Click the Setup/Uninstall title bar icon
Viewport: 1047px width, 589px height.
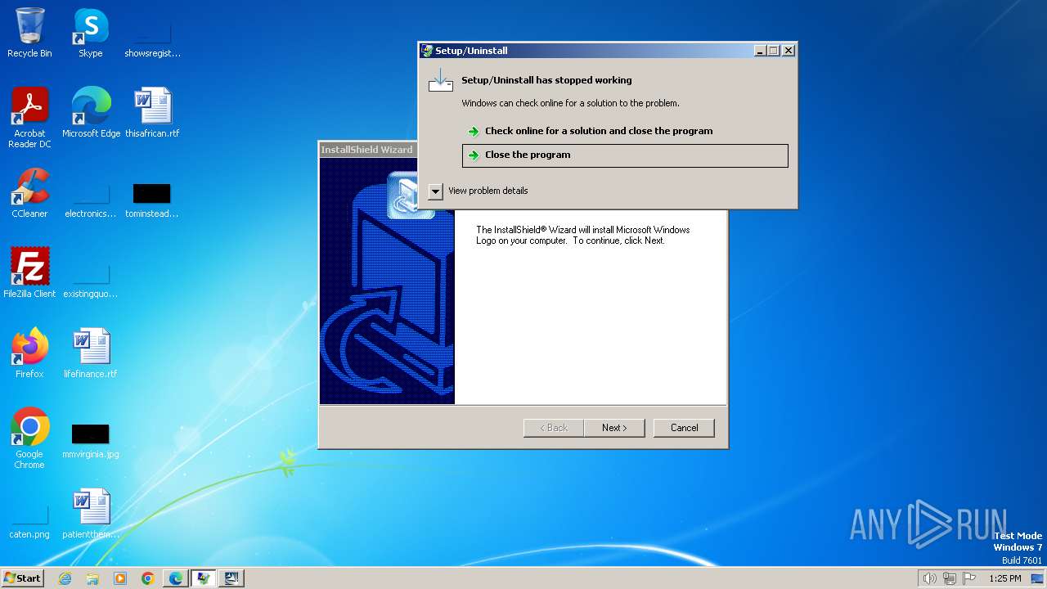click(x=426, y=51)
